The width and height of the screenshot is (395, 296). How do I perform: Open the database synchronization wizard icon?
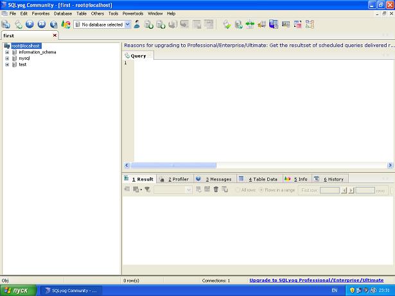(250, 24)
